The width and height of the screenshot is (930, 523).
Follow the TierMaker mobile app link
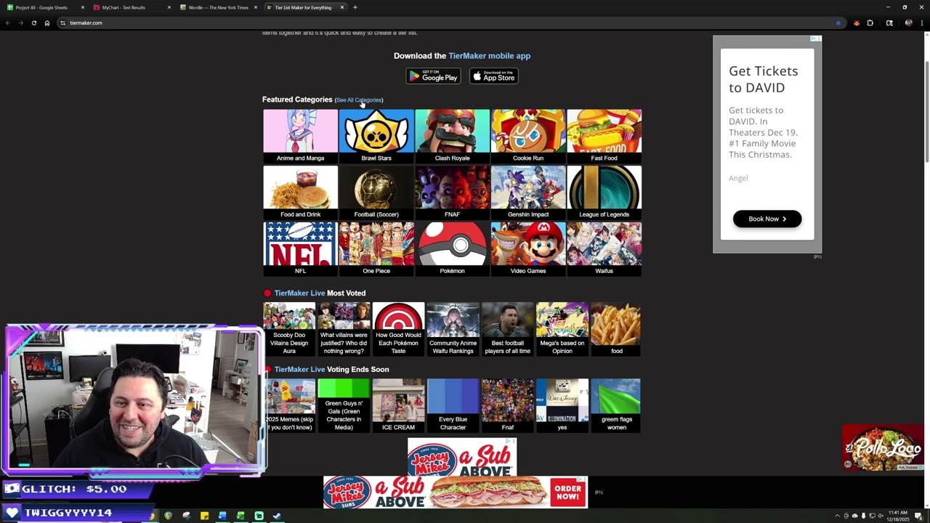click(489, 56)
